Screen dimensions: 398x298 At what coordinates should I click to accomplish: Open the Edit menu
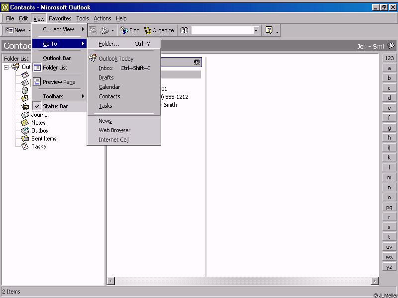coord(23,18)
